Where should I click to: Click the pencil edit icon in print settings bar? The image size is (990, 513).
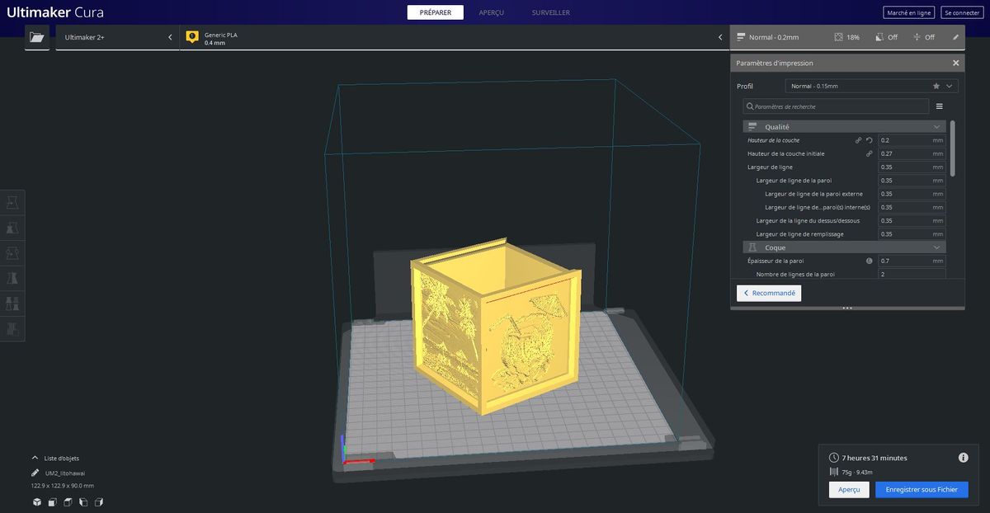click(x=955, y=37)
